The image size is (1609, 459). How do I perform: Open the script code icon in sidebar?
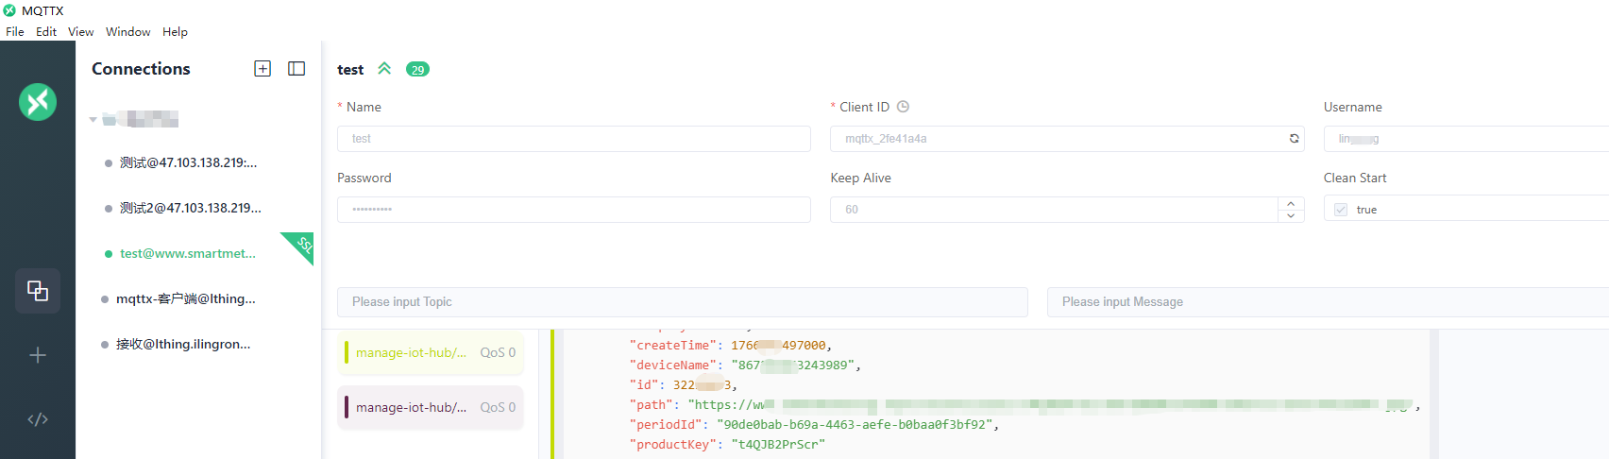(38, 419)
